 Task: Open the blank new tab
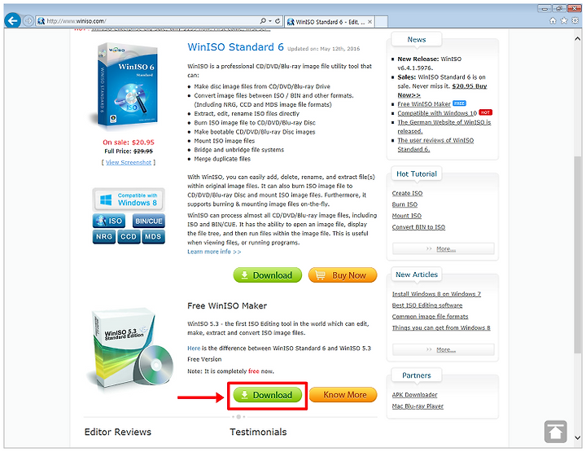click(x=381, y=22)
